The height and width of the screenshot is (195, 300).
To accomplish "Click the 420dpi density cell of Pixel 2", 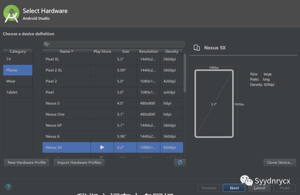I will coord(172,81).
